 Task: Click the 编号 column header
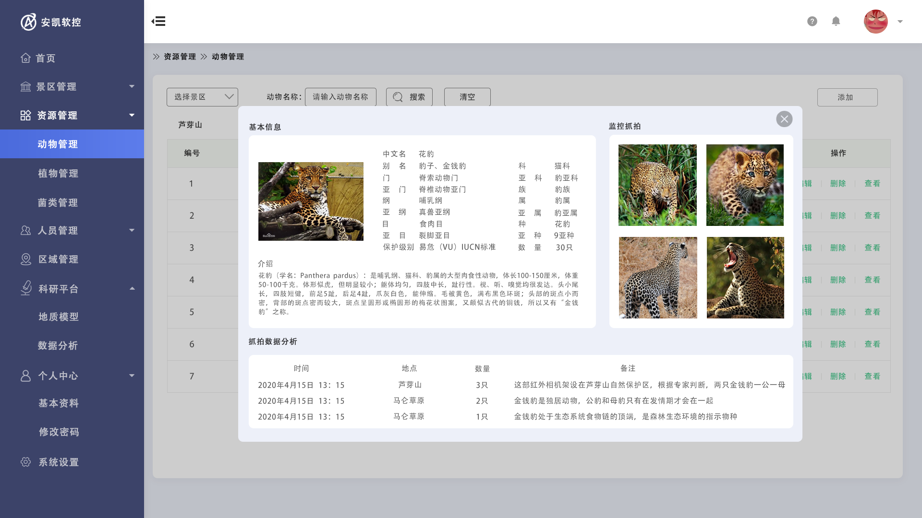pos(192,153)
